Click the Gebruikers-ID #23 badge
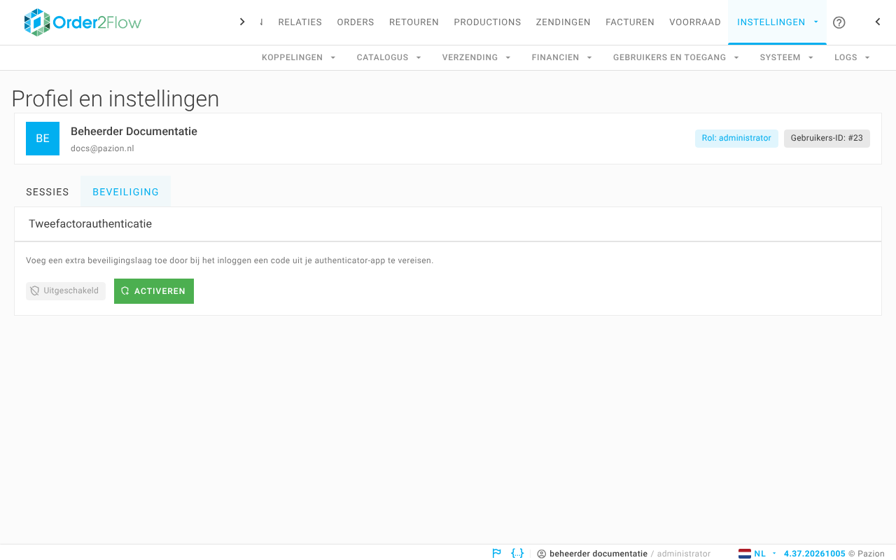The image size is (896, 560). (827, 139)
